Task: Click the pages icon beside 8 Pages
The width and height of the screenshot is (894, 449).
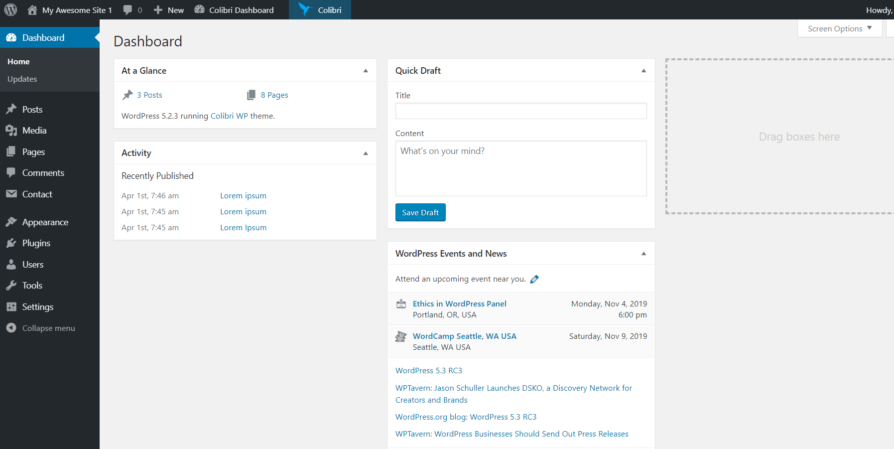Action: point(252,94)
